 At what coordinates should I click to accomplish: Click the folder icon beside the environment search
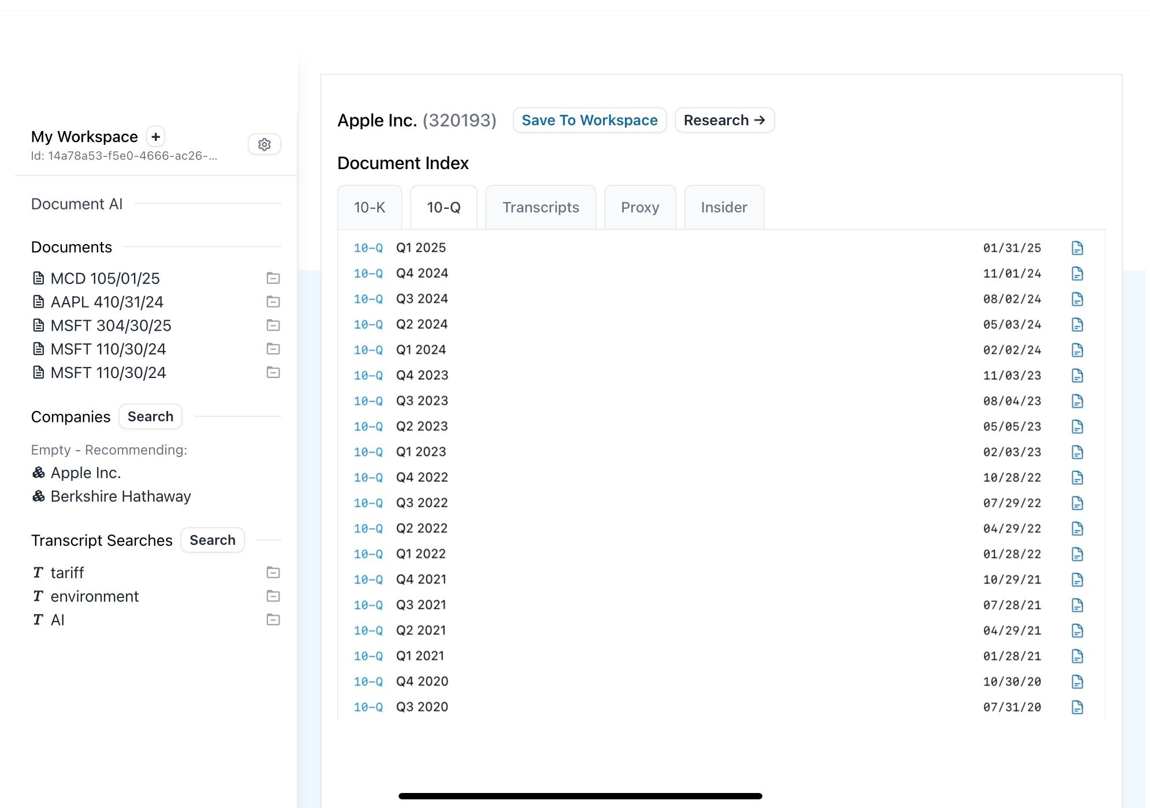pos(273,596)
